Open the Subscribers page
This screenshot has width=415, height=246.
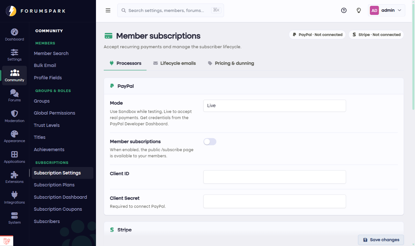click(47, 221)
